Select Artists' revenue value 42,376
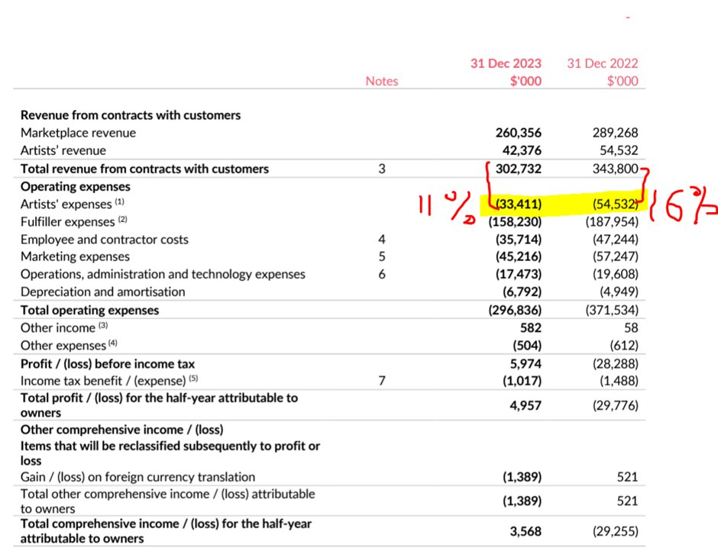718x551 pixels. 522,150
